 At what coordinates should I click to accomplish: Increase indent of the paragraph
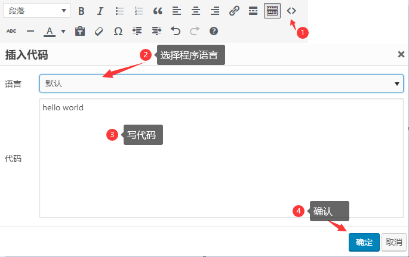coord(156,31)
